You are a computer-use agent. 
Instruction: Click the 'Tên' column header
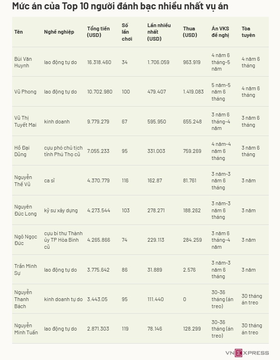pos(19,32)
